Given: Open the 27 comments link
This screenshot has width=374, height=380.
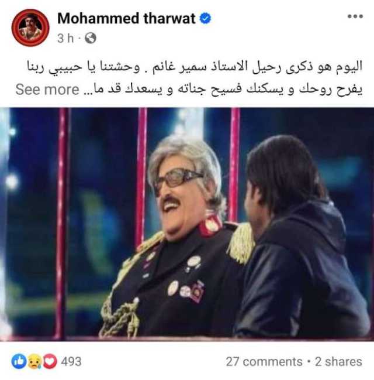Looking at the screenshot, I should 264,362.
